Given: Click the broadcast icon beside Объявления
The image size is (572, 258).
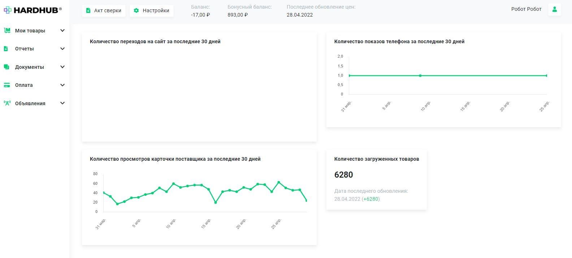Looking at the screenshot, I should [x=7, y=103].
